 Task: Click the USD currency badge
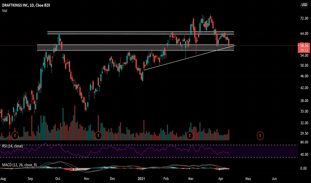(x=304, y=5)
